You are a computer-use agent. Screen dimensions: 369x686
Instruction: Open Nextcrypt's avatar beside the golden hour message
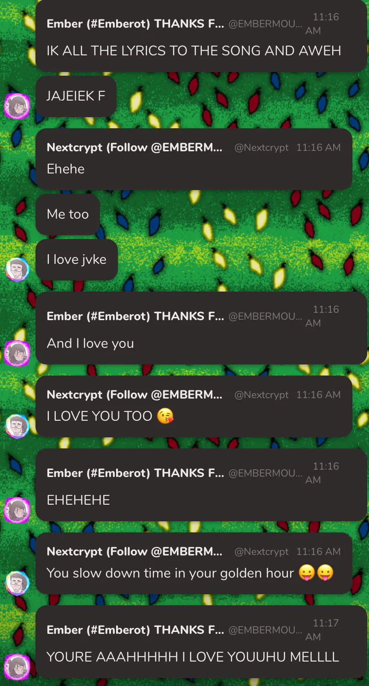(x=17, y=583)
